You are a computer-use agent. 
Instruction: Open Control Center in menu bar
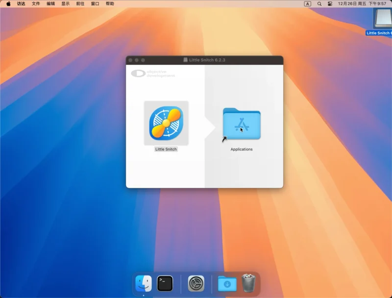tap(330, 3)
